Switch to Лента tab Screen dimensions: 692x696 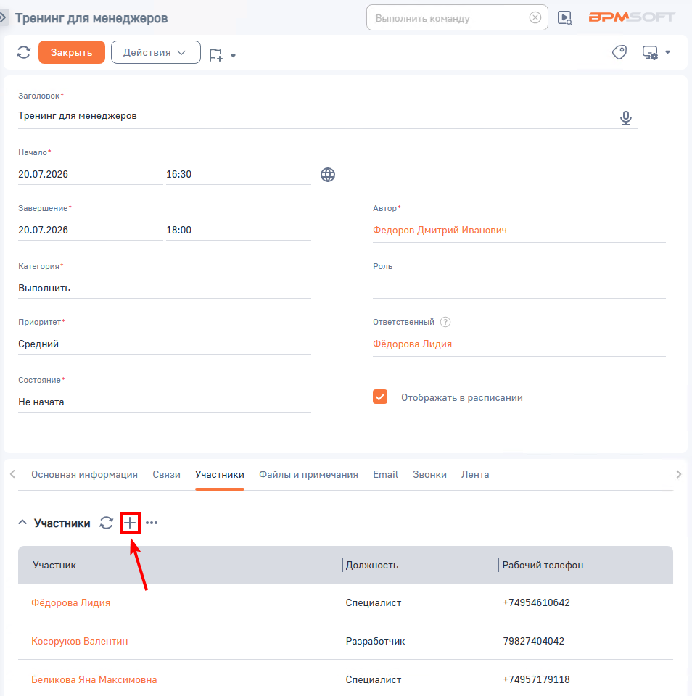pos(475,474)
